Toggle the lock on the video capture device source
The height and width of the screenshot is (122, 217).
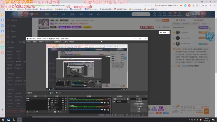(x=66, y=98)
